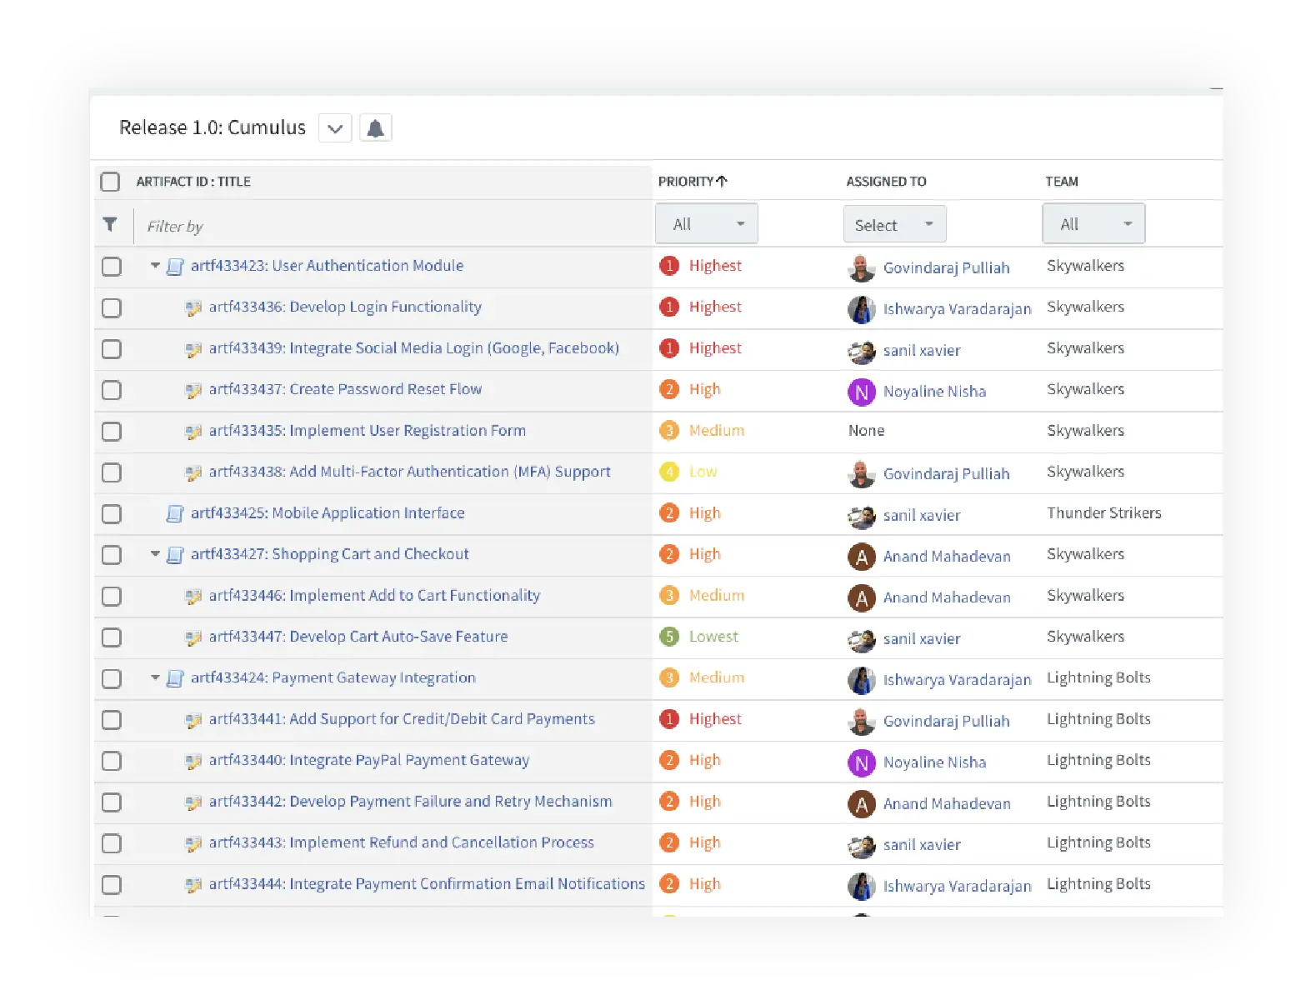Open the Assigned To Select dropdown
The height and width of the screenshot is (1005, 1311).
(894, 225)
